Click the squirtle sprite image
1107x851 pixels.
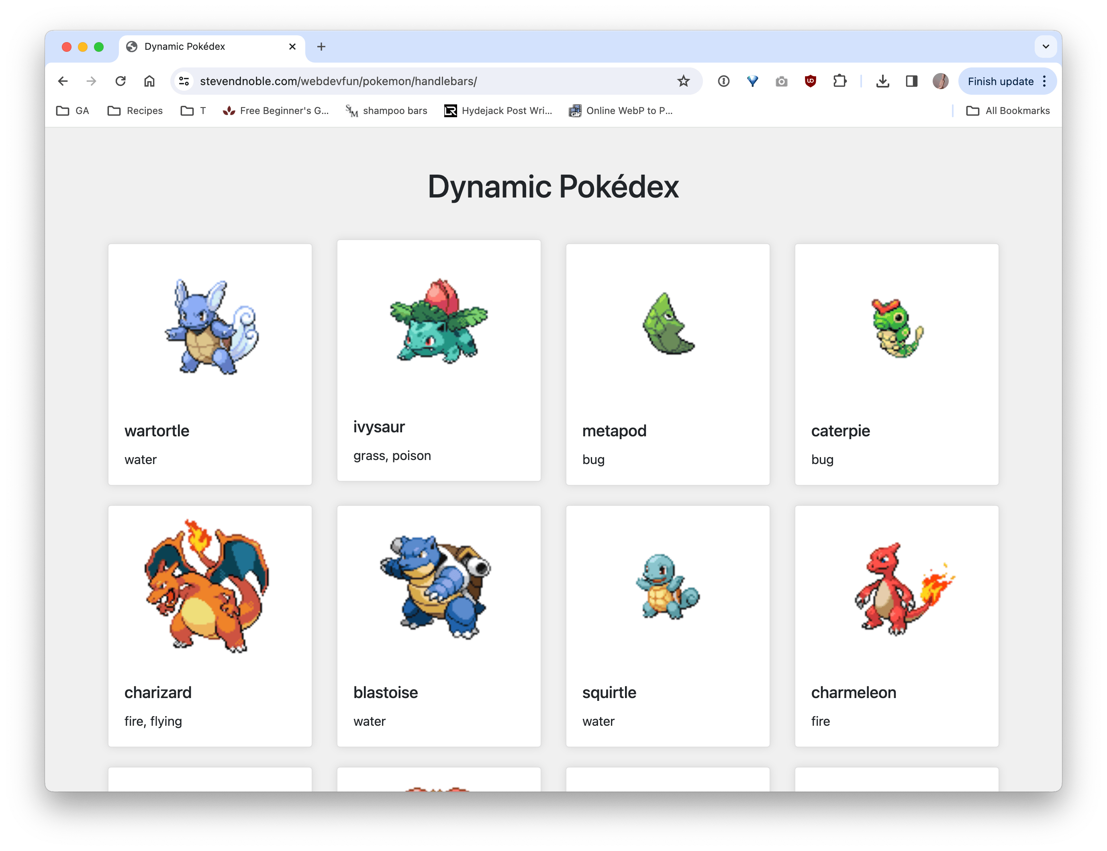[668, 586]
